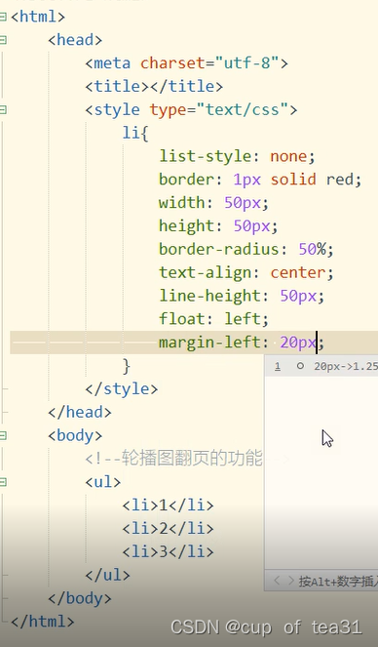Image resolution: width=378 pixels, height=647 pixels.
Task: Click the <title></title> line
Action: coord(154,86)
